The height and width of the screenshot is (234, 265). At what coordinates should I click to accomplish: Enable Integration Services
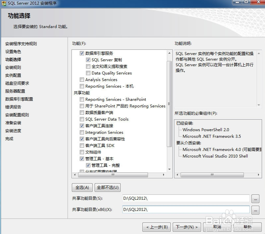[82, 132]
